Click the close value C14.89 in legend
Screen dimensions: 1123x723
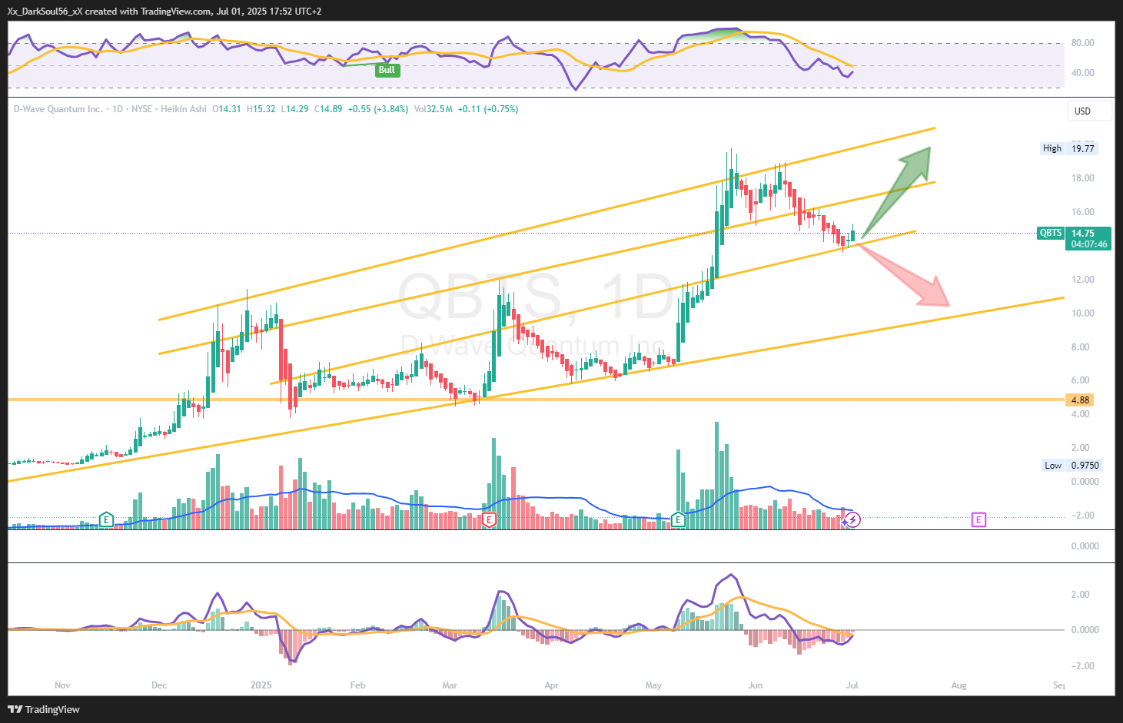click(328, 109)
